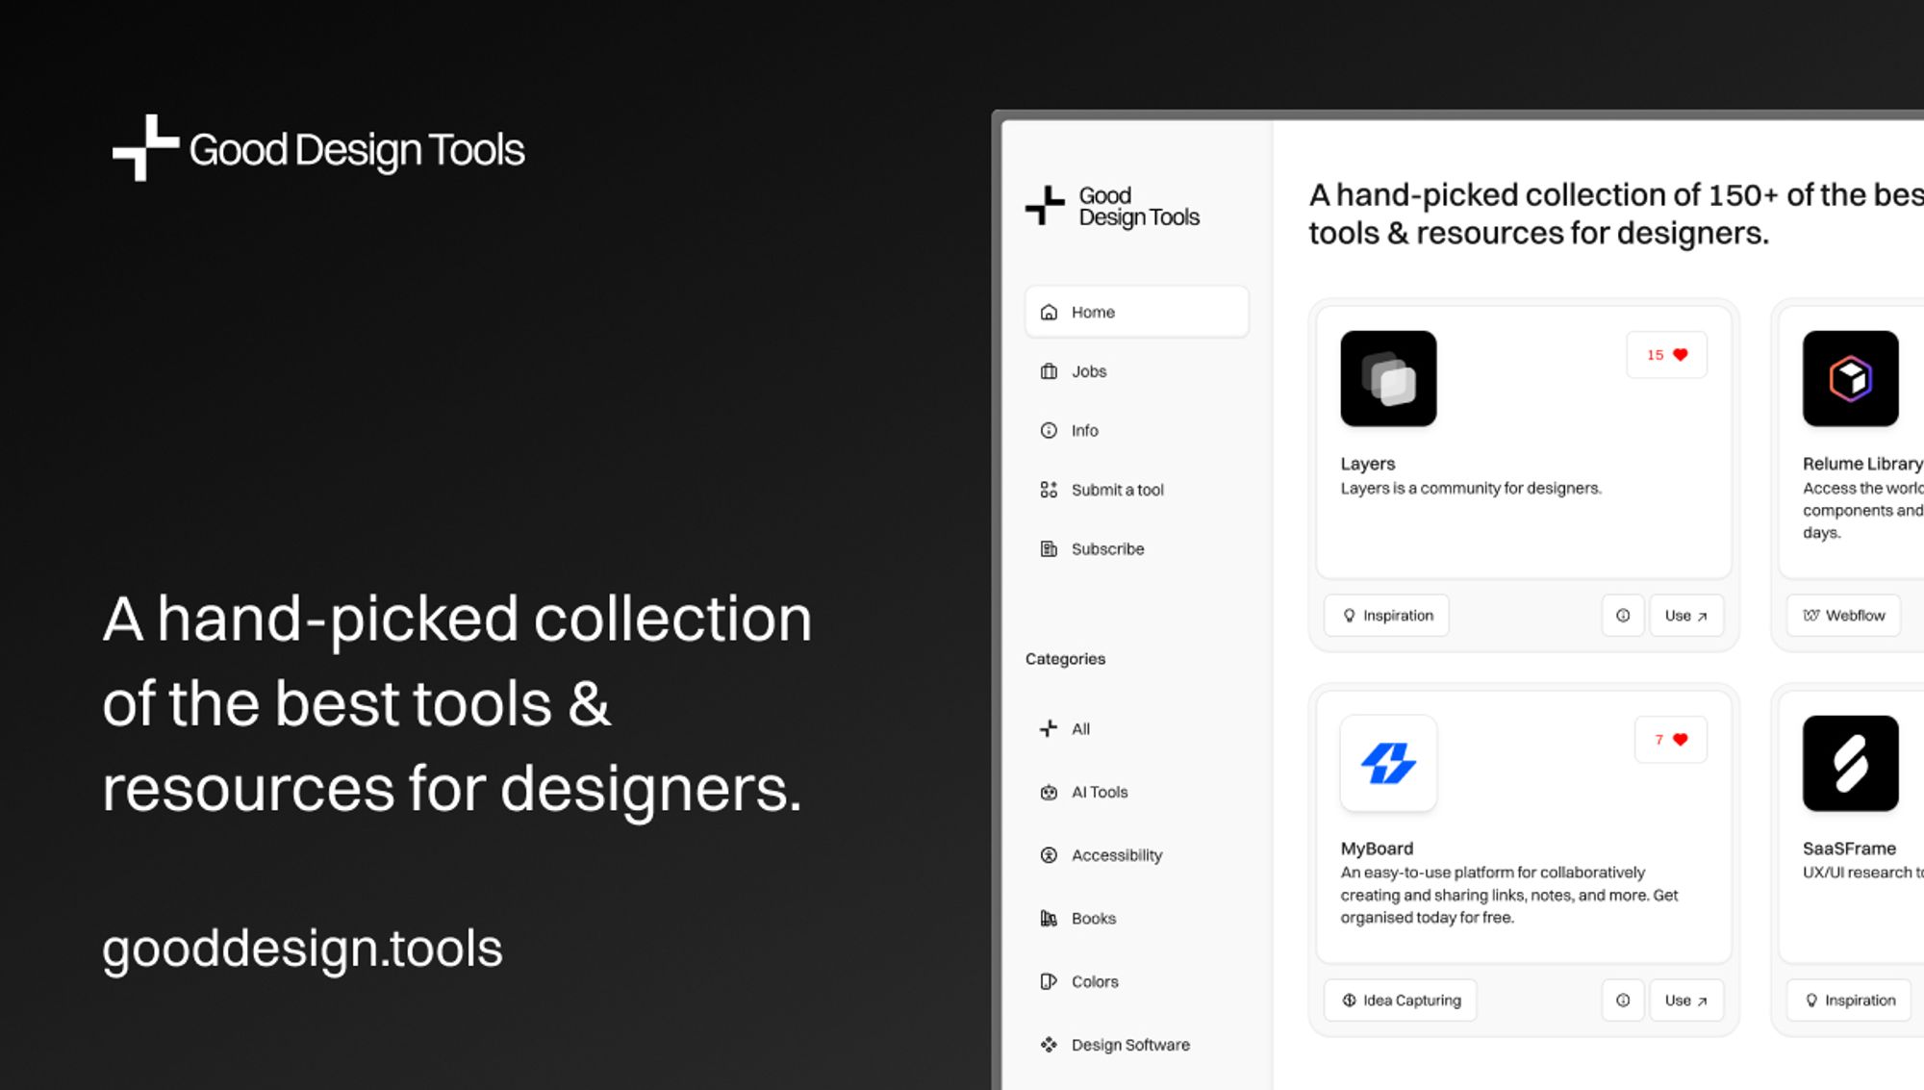Click the MyBoard card heart toggle
This screenshot has height=1090, width=1924.
(1680, 739)
